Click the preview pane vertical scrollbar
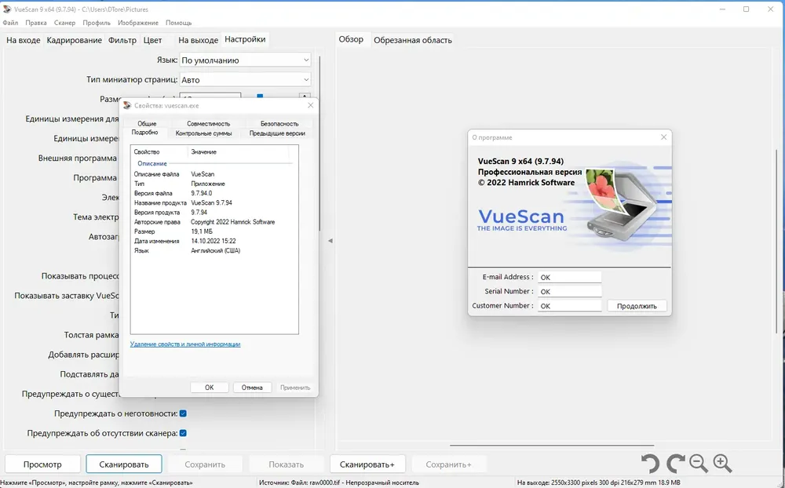Viewport: 785px width, 488px height. pos(776,241)
